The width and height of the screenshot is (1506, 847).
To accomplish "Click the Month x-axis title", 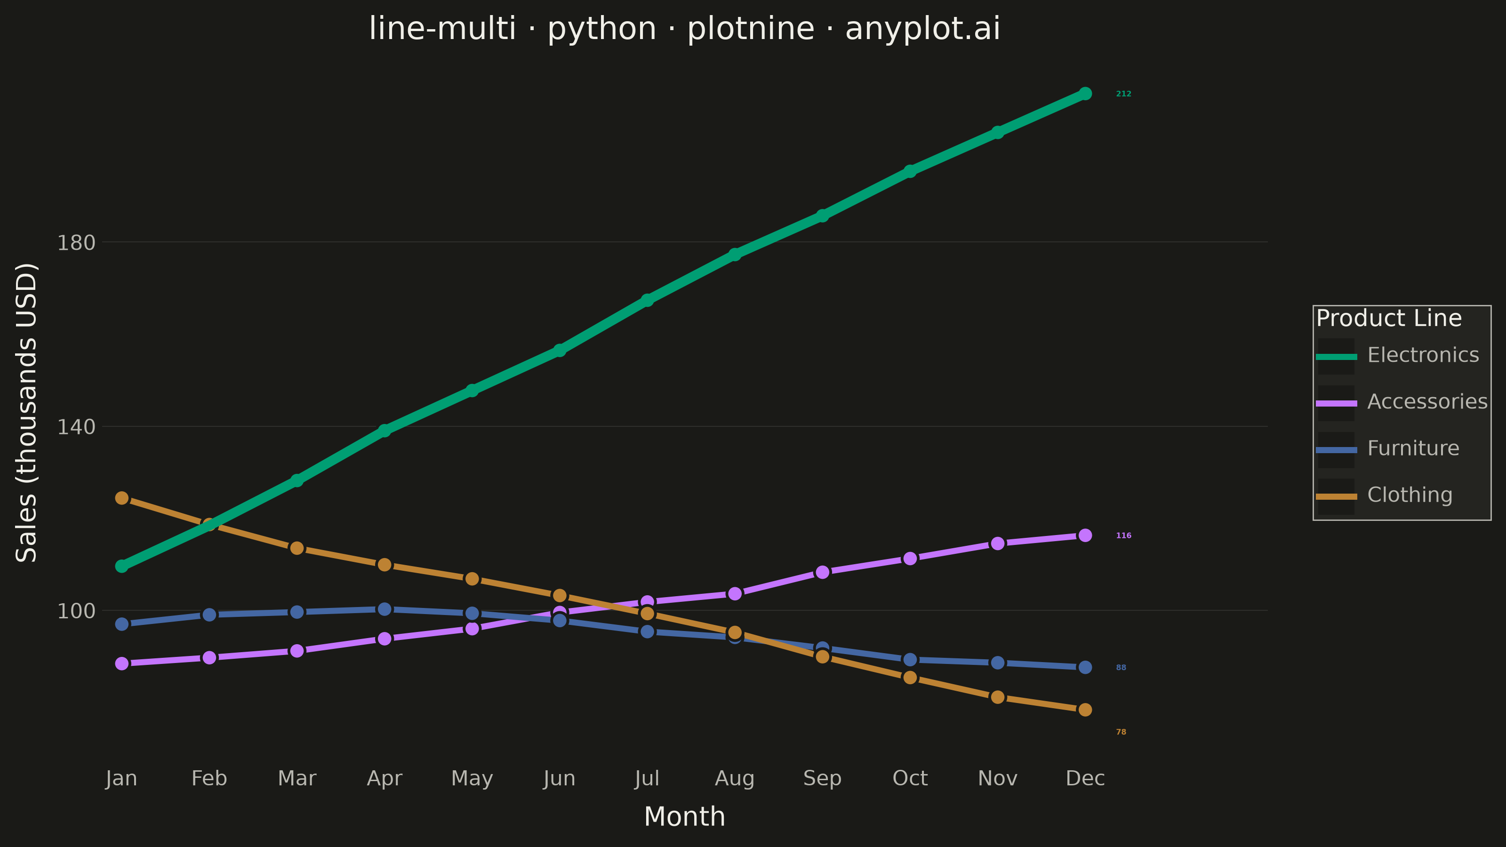I will coord(684,816).
